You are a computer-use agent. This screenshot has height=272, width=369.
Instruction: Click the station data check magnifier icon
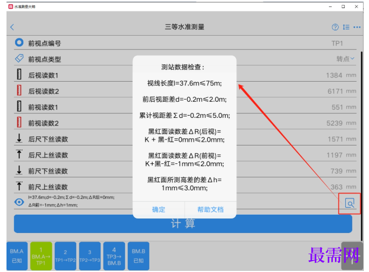[350, 203]
